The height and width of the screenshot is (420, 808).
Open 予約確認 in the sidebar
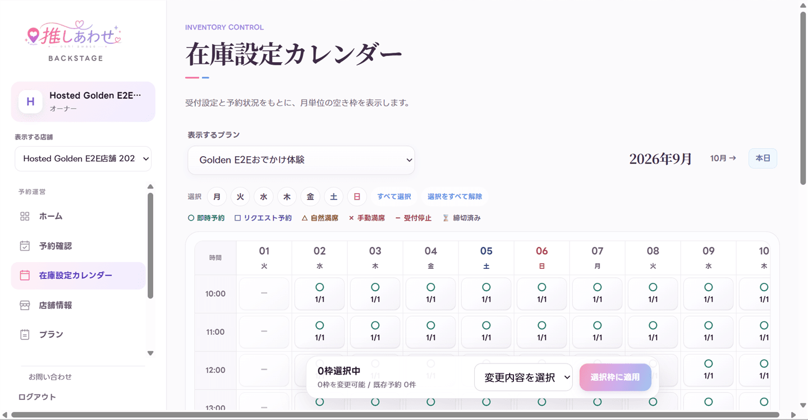click(79, 246)
